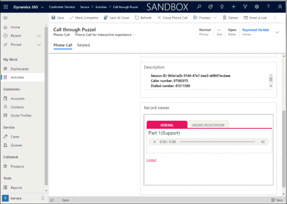Play the Part 1(Support) recording

(x=154, y=142)
